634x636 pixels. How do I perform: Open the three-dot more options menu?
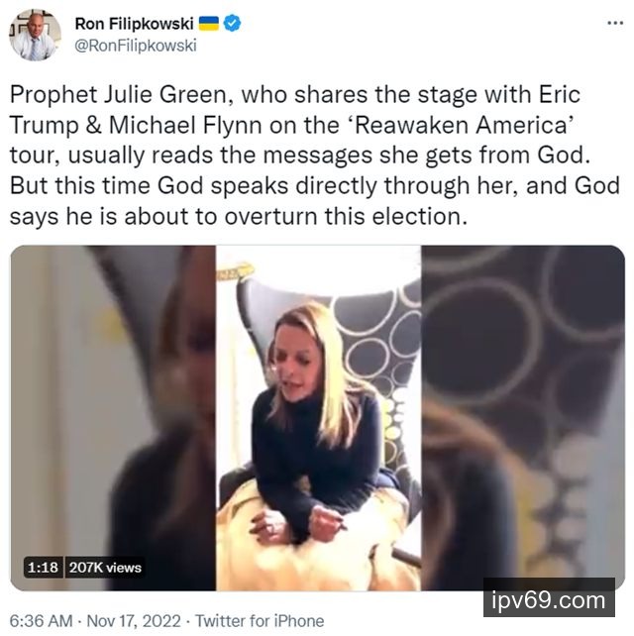(x=615, y=23)
